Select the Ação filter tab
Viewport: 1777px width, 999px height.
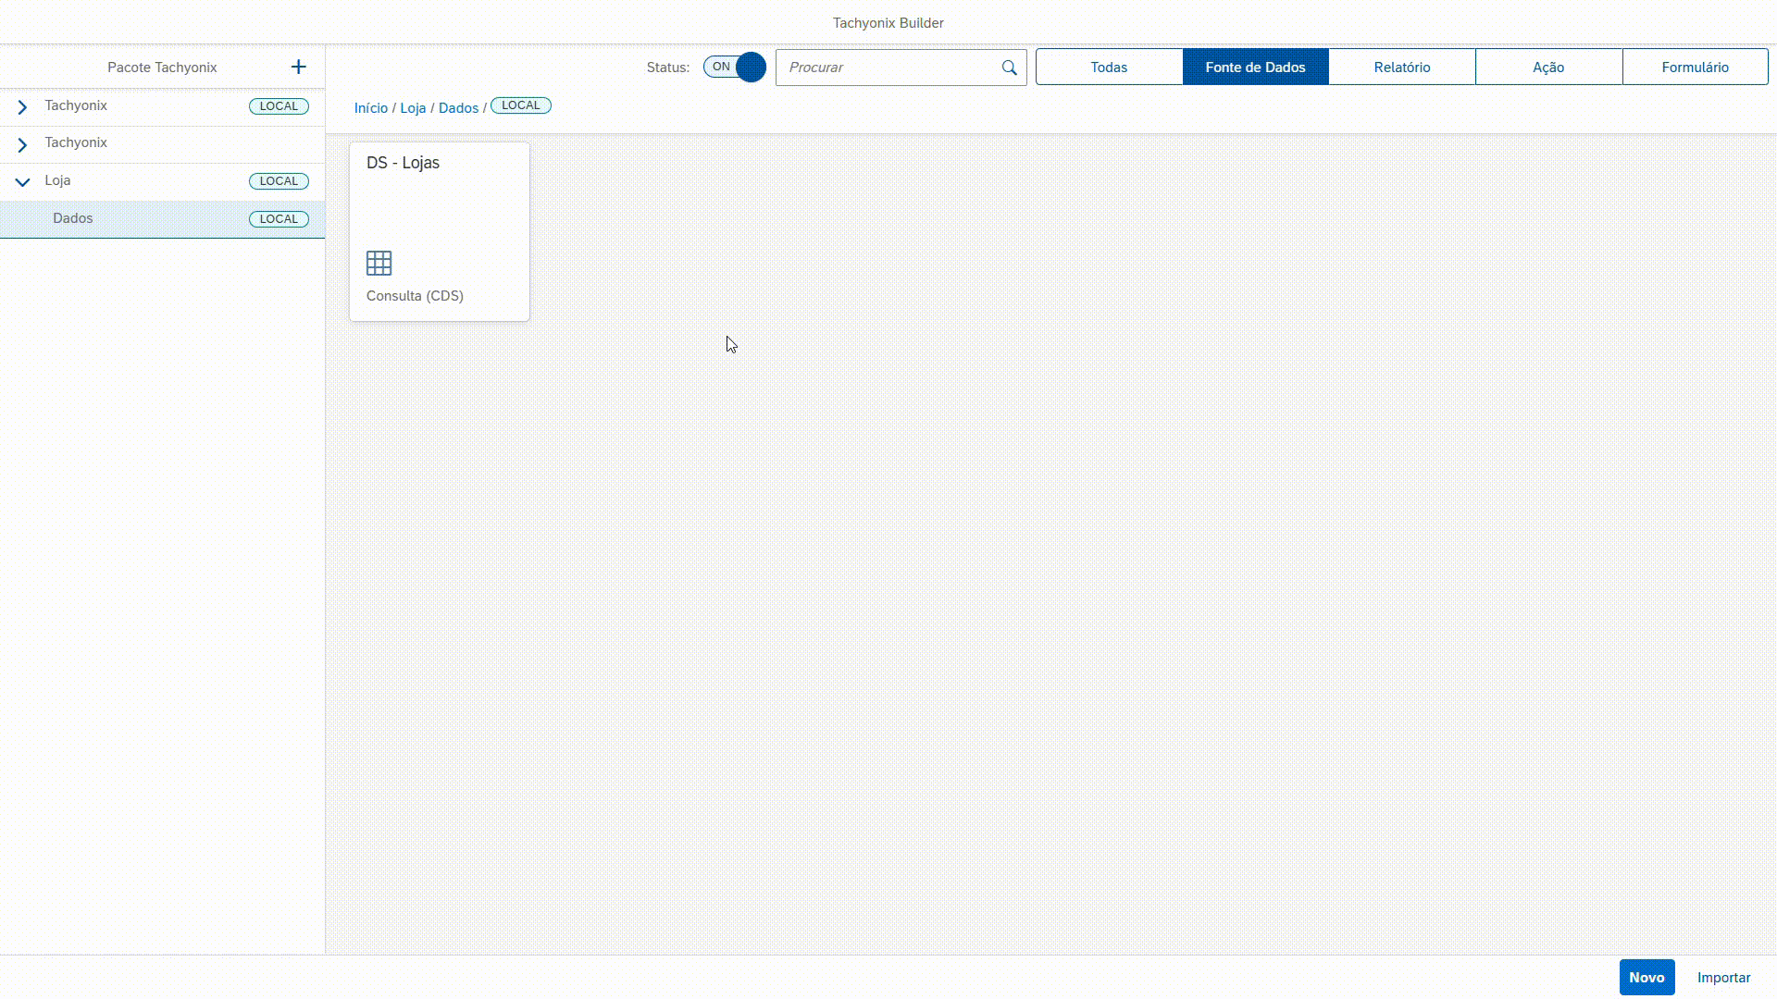[x=1547, y=68]
